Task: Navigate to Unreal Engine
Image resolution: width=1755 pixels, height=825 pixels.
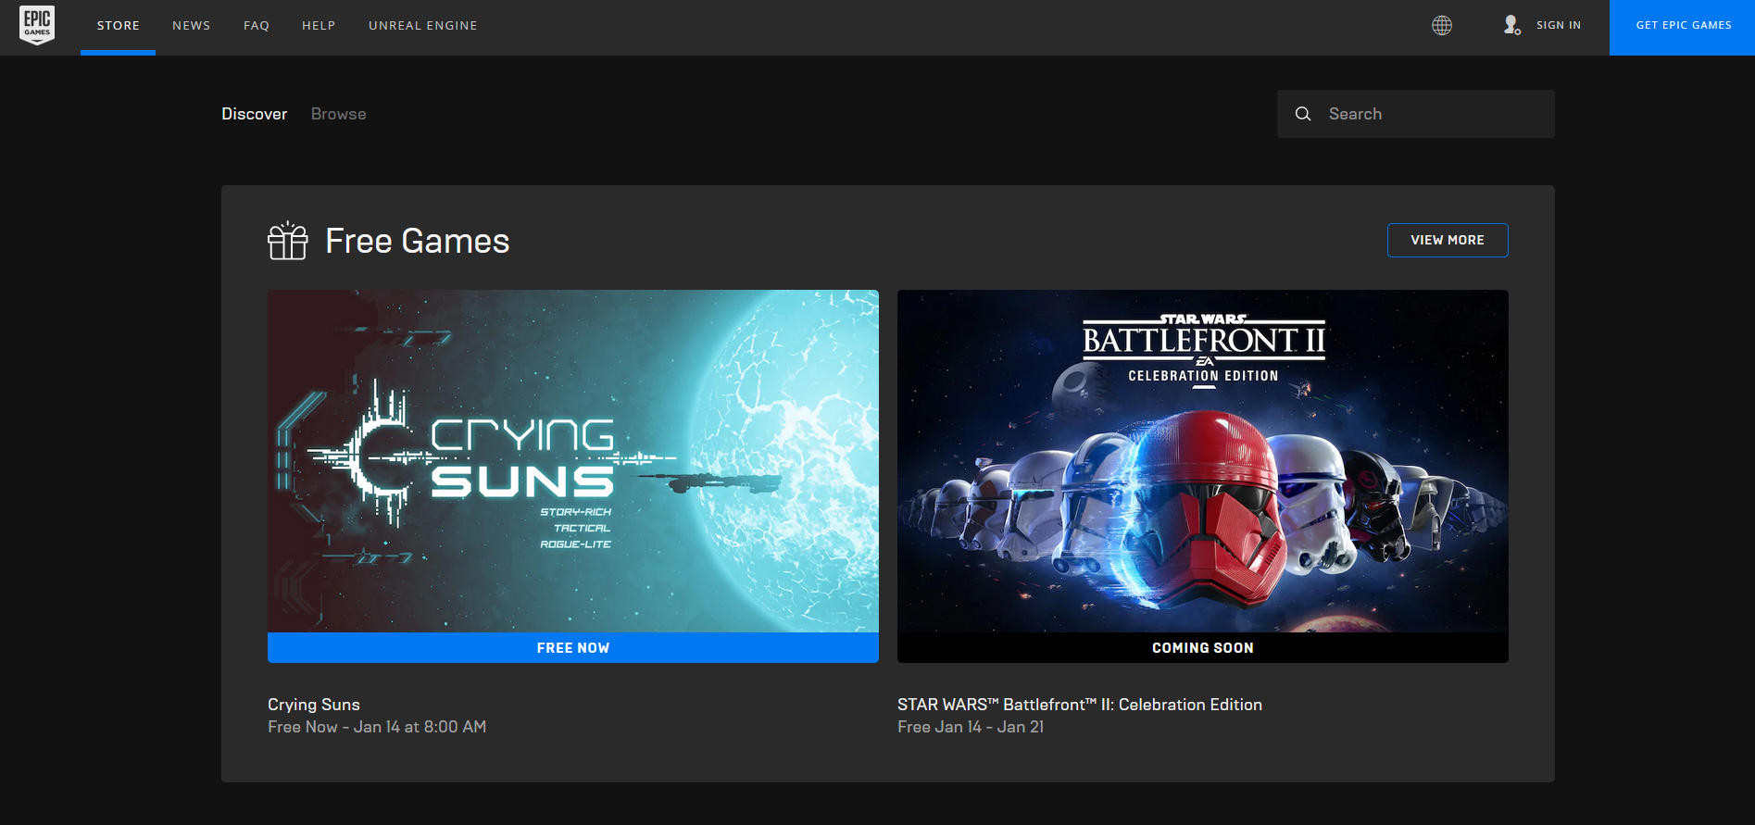Action: tap(422, 26)
